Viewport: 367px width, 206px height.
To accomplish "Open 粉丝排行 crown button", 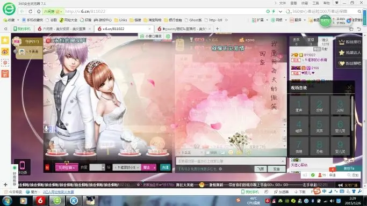I will coord(350,42).
